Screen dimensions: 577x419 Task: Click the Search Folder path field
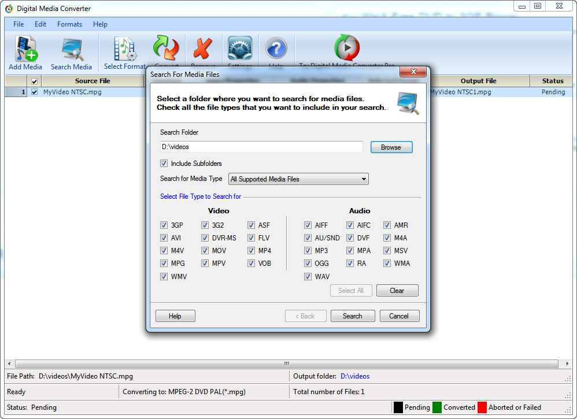[x=261, y=147]
